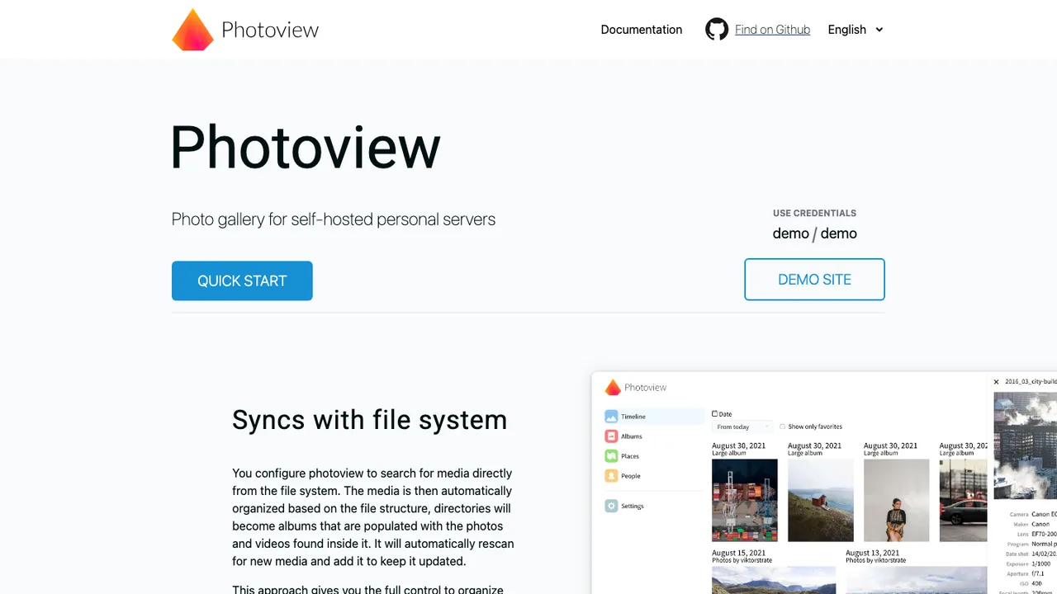Click the Exposure value 1/1000
The image size is (1057, 594).
click(1041, 563)
